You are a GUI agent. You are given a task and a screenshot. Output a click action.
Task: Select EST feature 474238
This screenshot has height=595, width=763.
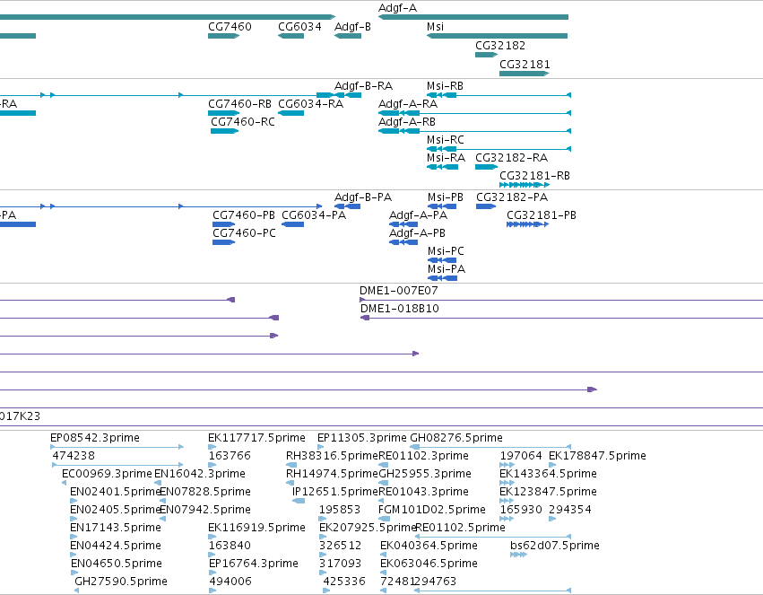click(x=74, y=456)
